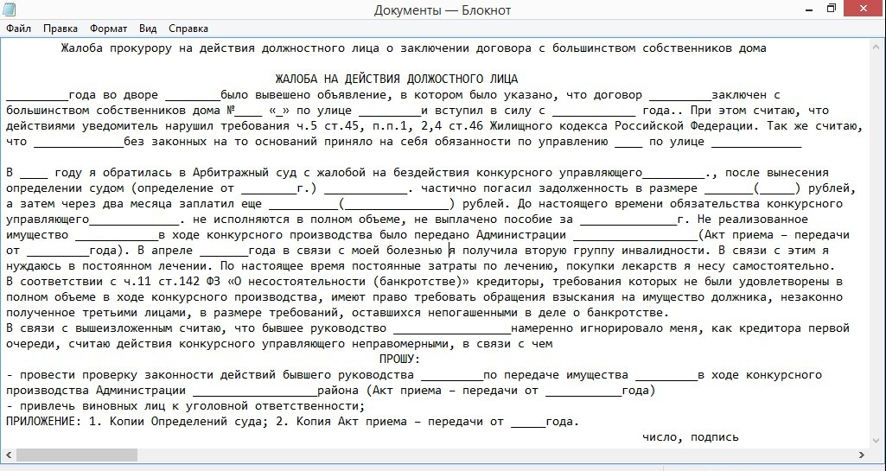Click the text число, подпись

(x=690, y=437)
